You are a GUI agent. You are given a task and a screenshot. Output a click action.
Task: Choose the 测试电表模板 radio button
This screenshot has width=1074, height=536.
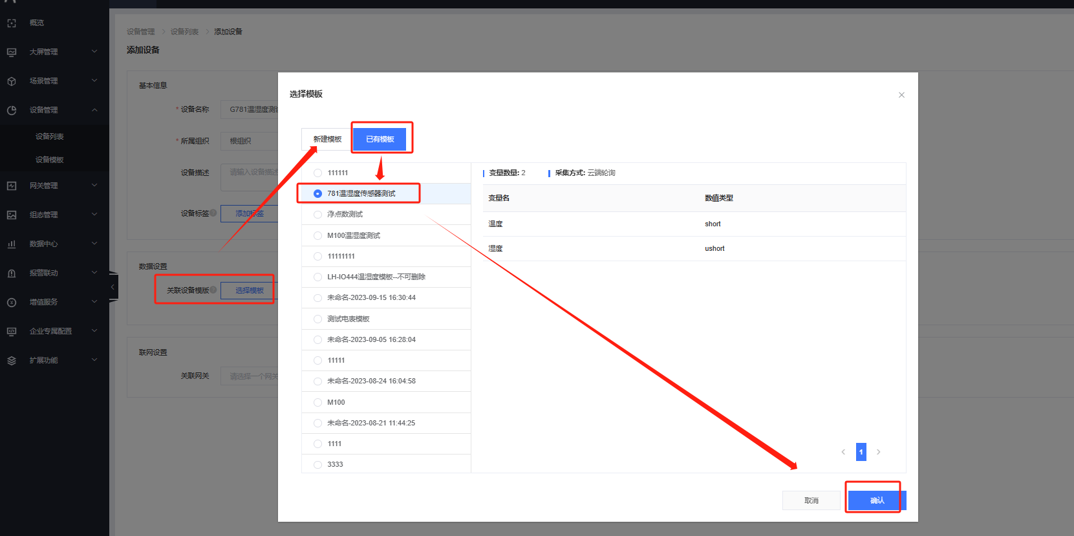[317, 319]
